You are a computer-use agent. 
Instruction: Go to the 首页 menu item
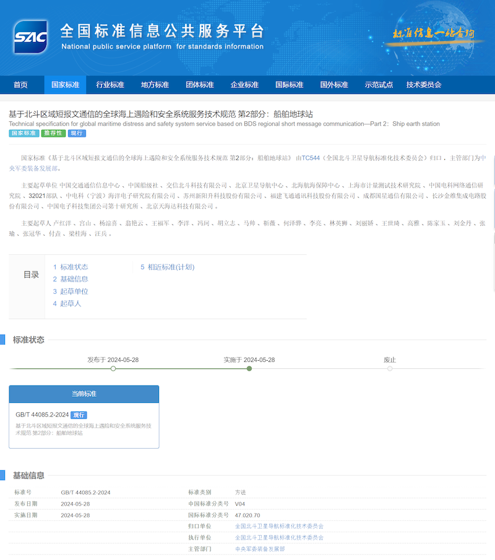coord(20,85)
